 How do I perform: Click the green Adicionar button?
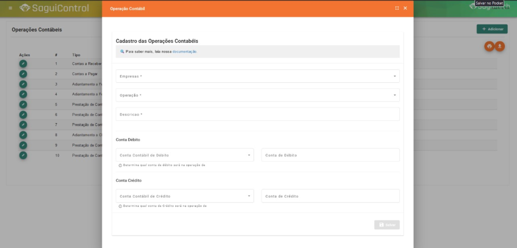click(492, 29)
